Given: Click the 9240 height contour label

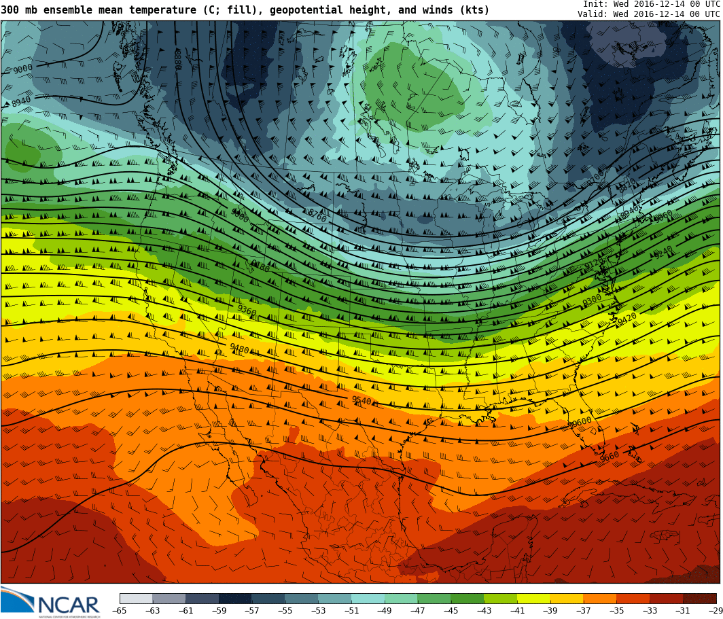Looking at the screenshot, I should click(x=663, y=253).
